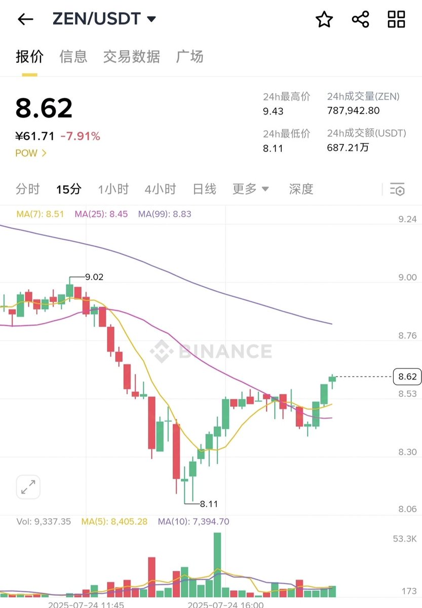This screenshot has width=422, height=608.
Task: Select the 1小时 timeframe
Action: pyautogui.click(x=113, y=189)
